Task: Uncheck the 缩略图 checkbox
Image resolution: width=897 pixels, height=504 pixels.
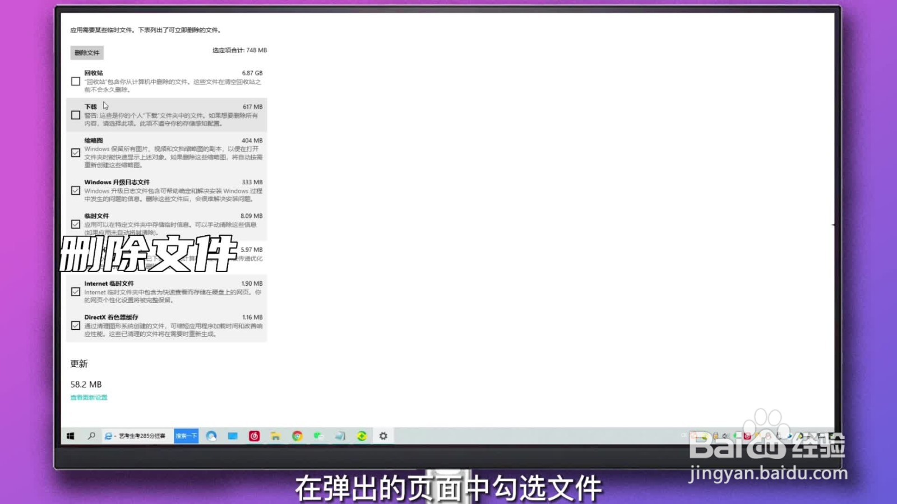Action: point(76,152)
